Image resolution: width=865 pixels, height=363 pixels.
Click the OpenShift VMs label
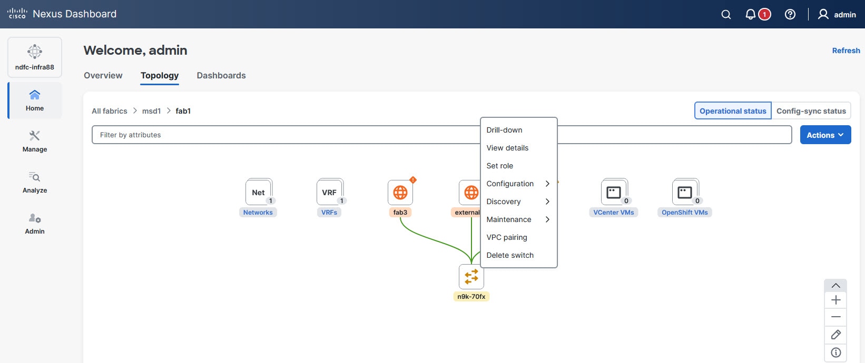click(685, 213)
